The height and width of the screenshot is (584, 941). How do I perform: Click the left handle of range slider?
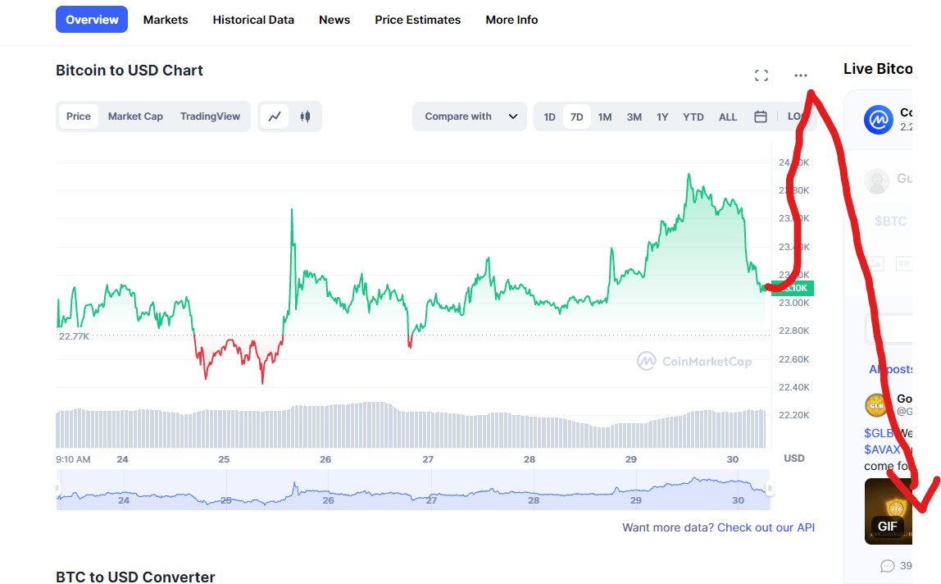58,488
